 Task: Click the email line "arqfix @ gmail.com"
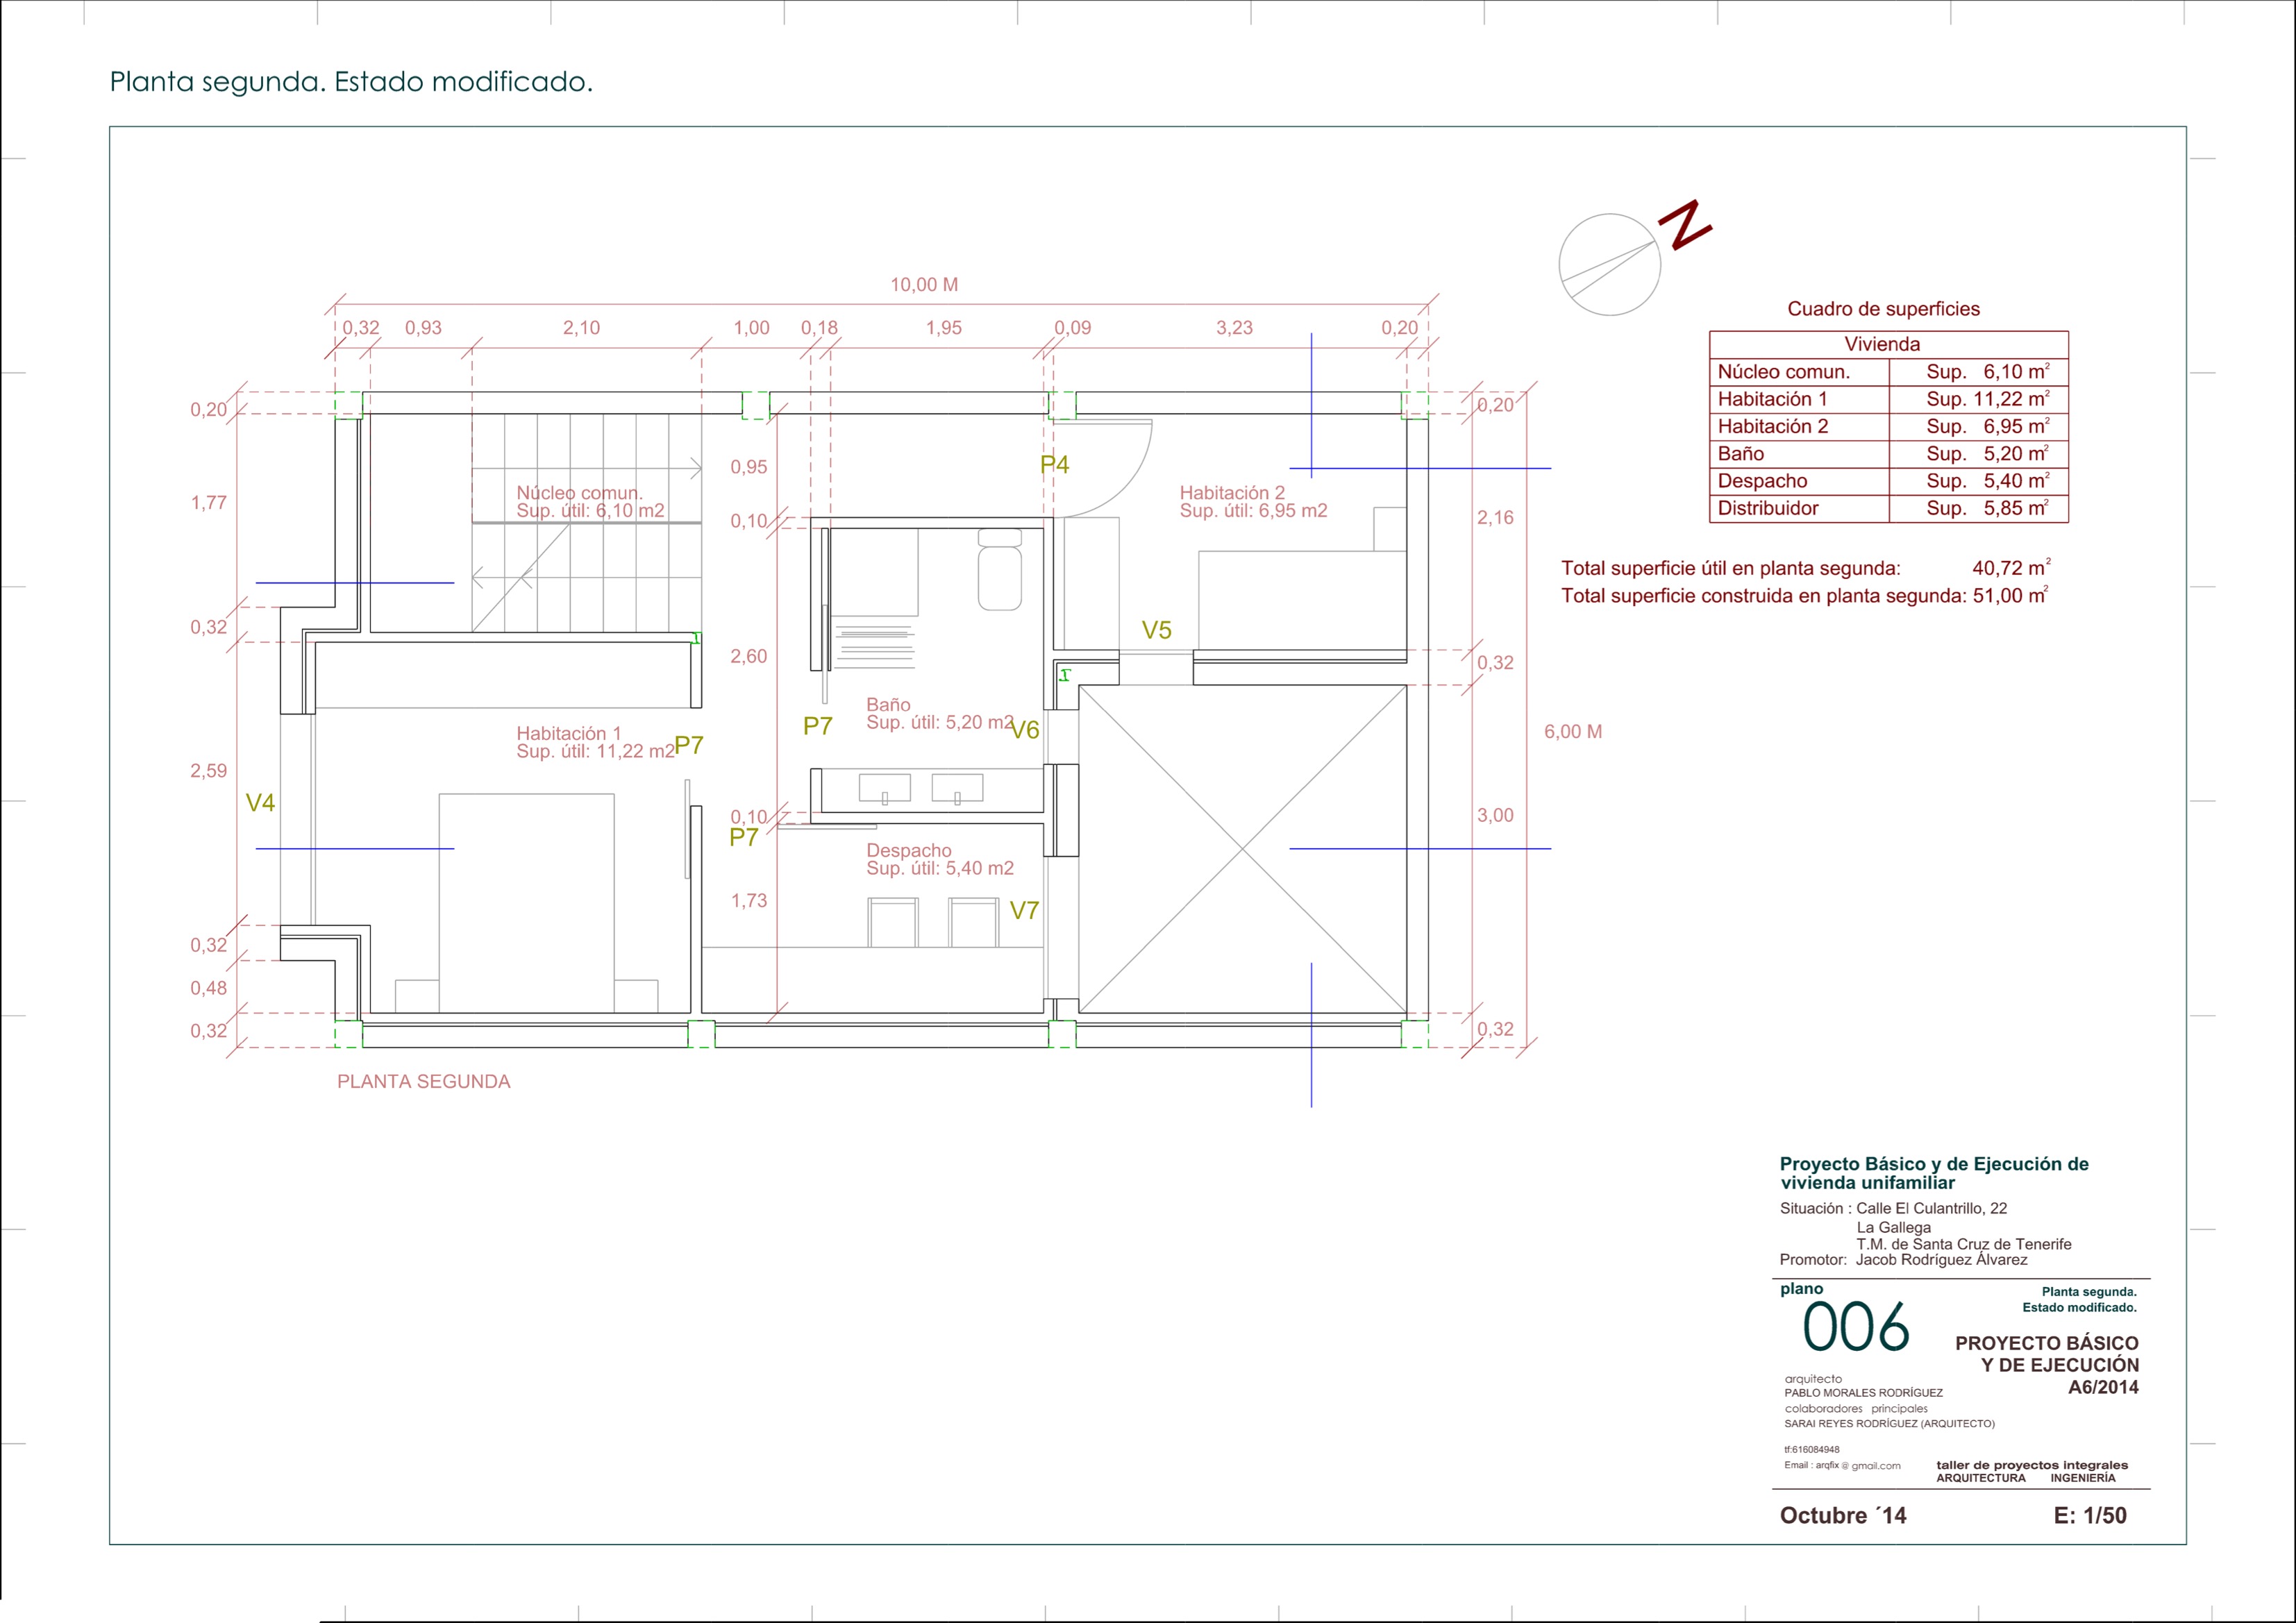click(1858, 1465)
